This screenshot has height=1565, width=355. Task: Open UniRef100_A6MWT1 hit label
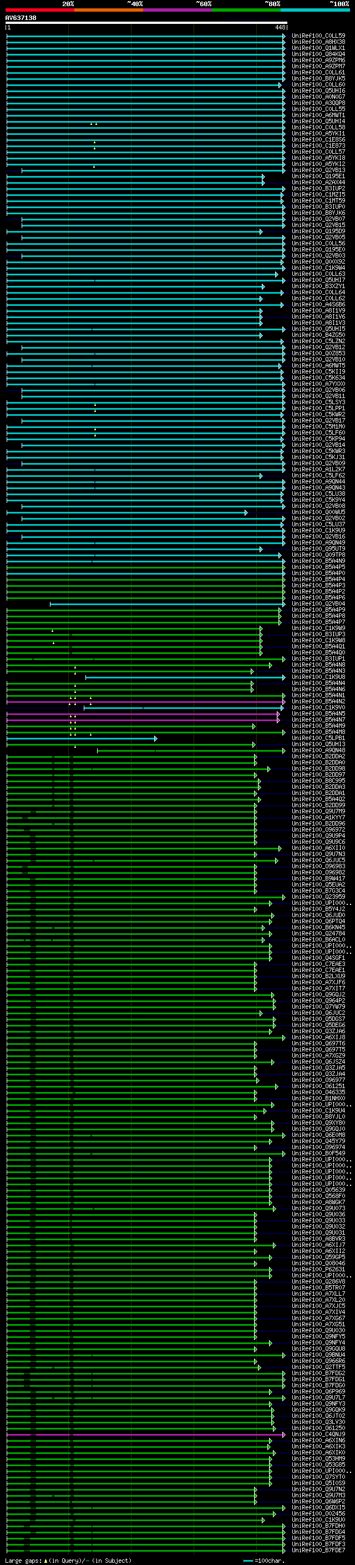coord(318,115)
